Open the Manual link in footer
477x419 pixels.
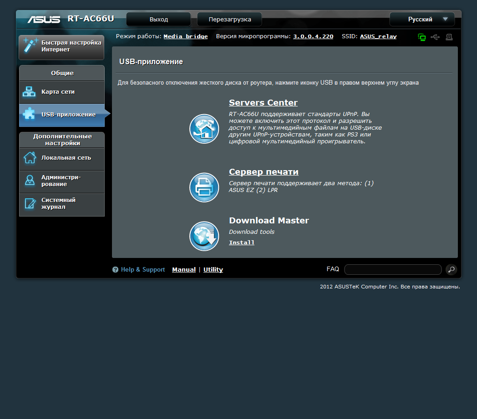(184, 269)
